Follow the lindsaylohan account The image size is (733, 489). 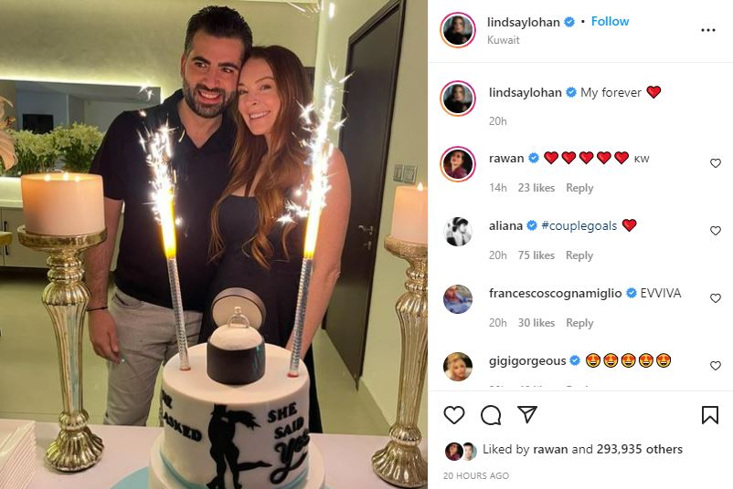610,22
